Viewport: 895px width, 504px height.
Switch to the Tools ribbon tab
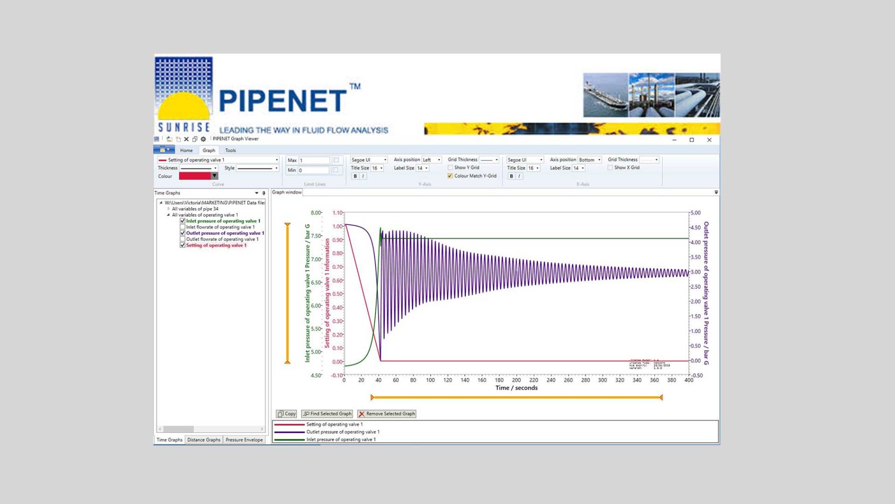pos(231,151)
